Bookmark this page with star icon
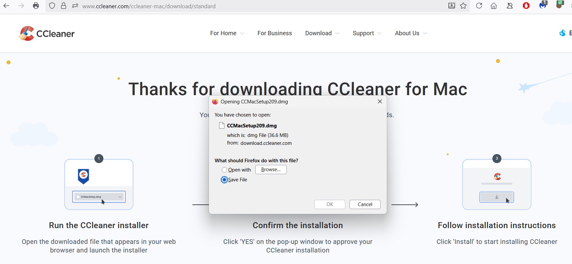 tap(463, 6)
